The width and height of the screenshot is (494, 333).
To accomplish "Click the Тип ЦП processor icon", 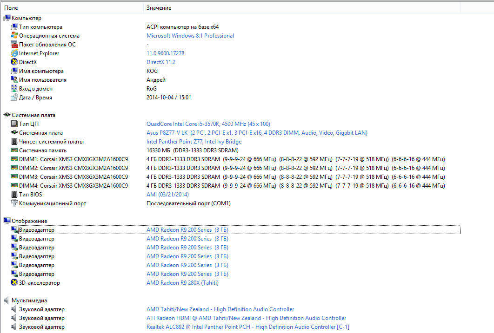I will [14, 124].
